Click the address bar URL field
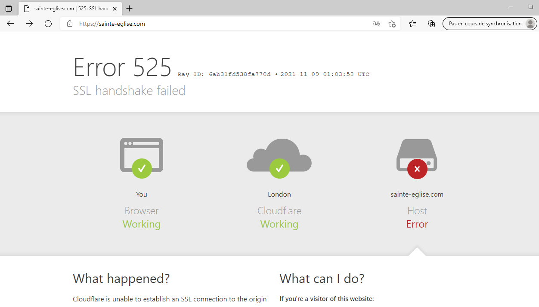Screen dimensions: 539x307 click(215, 24)
